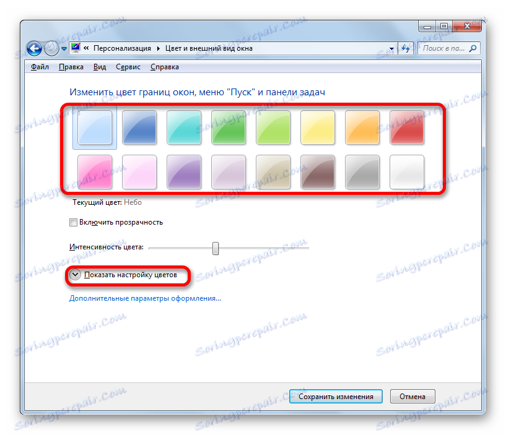Open Дополнительные параметры оформления link

click(145, 298)
